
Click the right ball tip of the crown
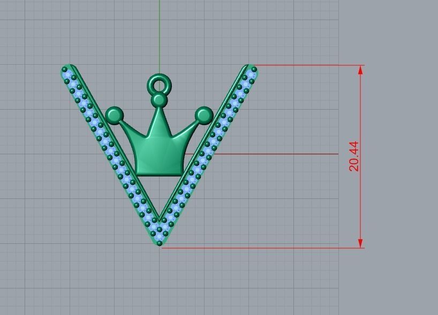tap(204, 115)
